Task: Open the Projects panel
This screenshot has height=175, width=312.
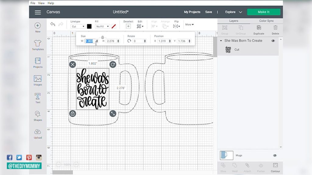Action: (x=37, y=63)
